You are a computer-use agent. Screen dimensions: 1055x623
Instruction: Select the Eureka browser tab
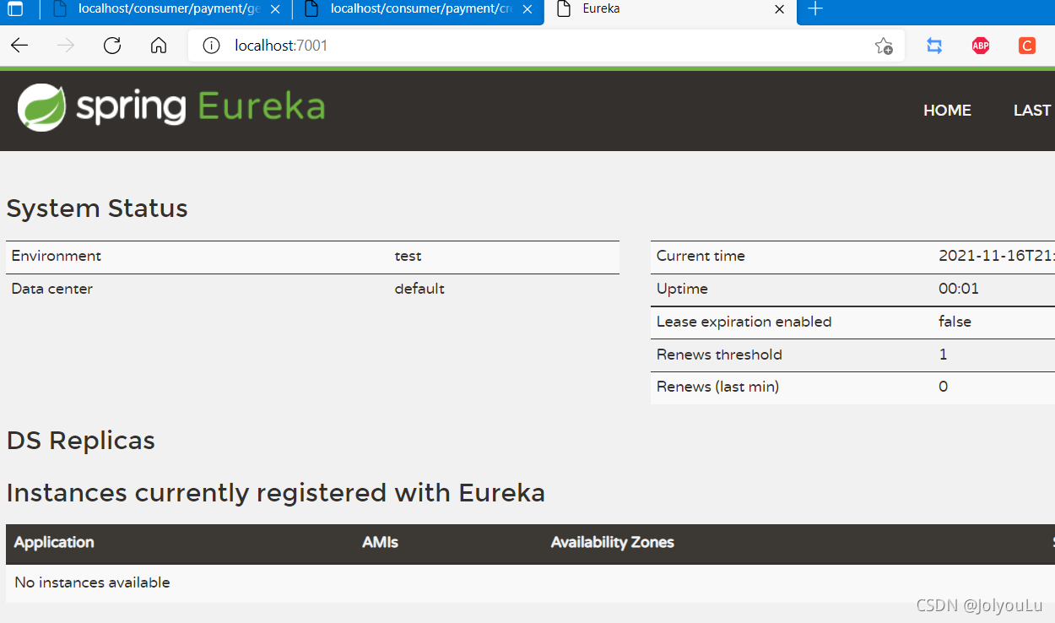coord(671,11)
